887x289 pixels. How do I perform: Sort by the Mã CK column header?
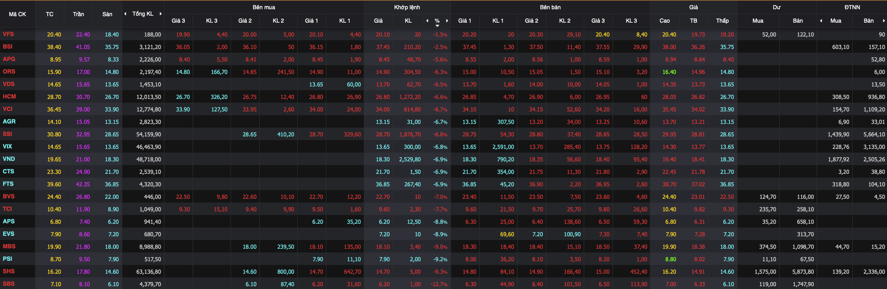18,14
